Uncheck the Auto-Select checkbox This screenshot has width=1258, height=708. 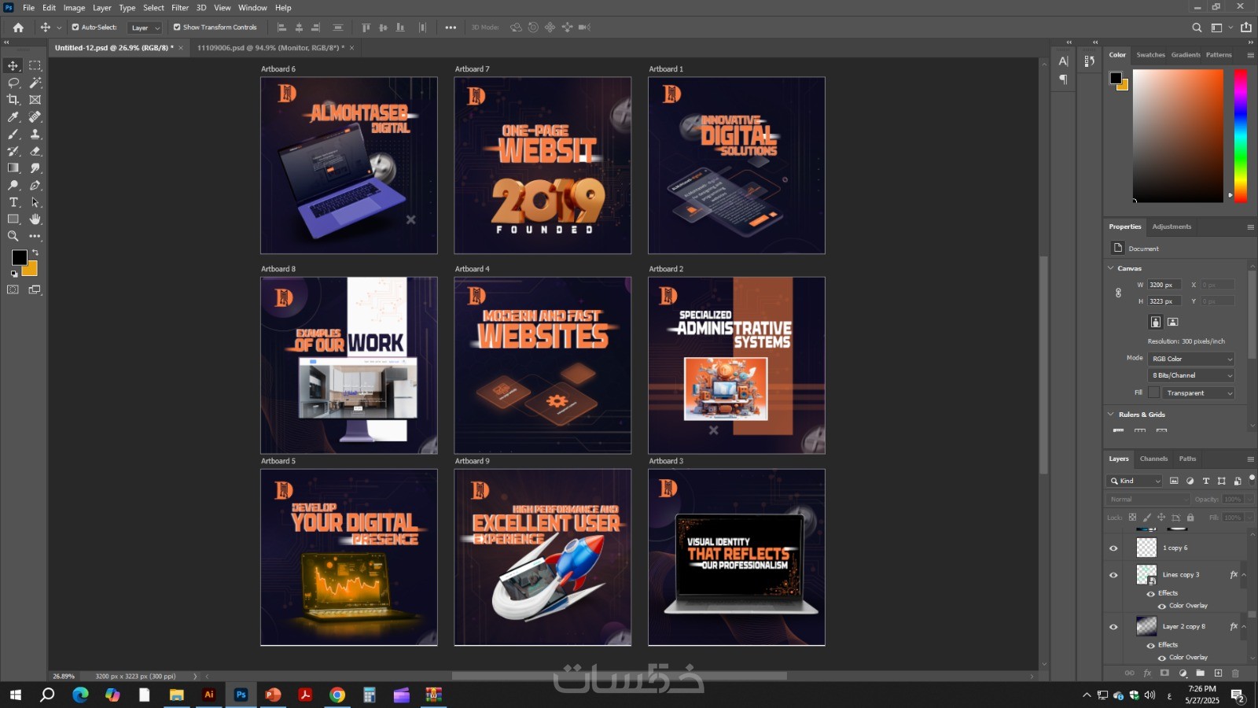click(75, 28)
